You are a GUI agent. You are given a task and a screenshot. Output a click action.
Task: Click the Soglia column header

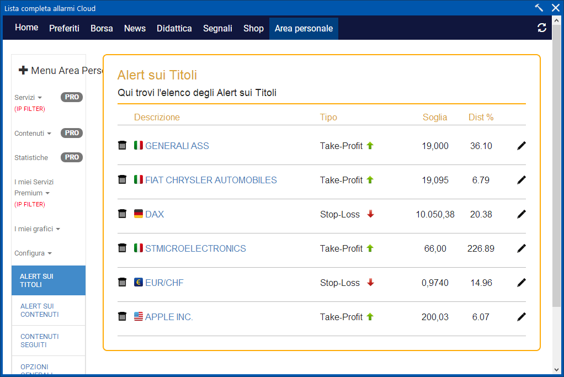click(x=435, y=117)
